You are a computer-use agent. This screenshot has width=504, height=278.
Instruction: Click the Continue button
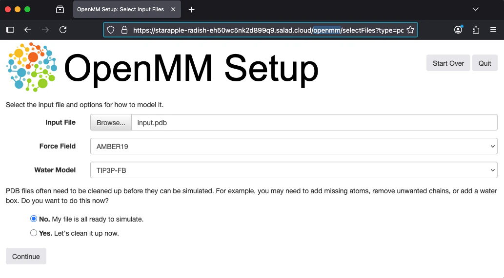(x=26, y=256)
